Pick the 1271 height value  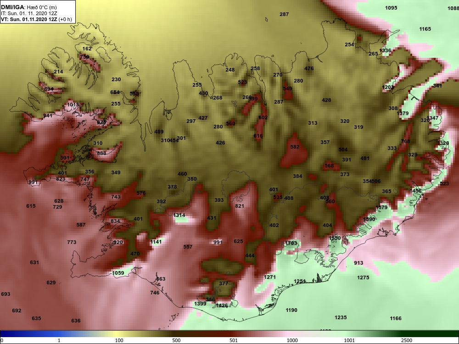tap(270, 277)
